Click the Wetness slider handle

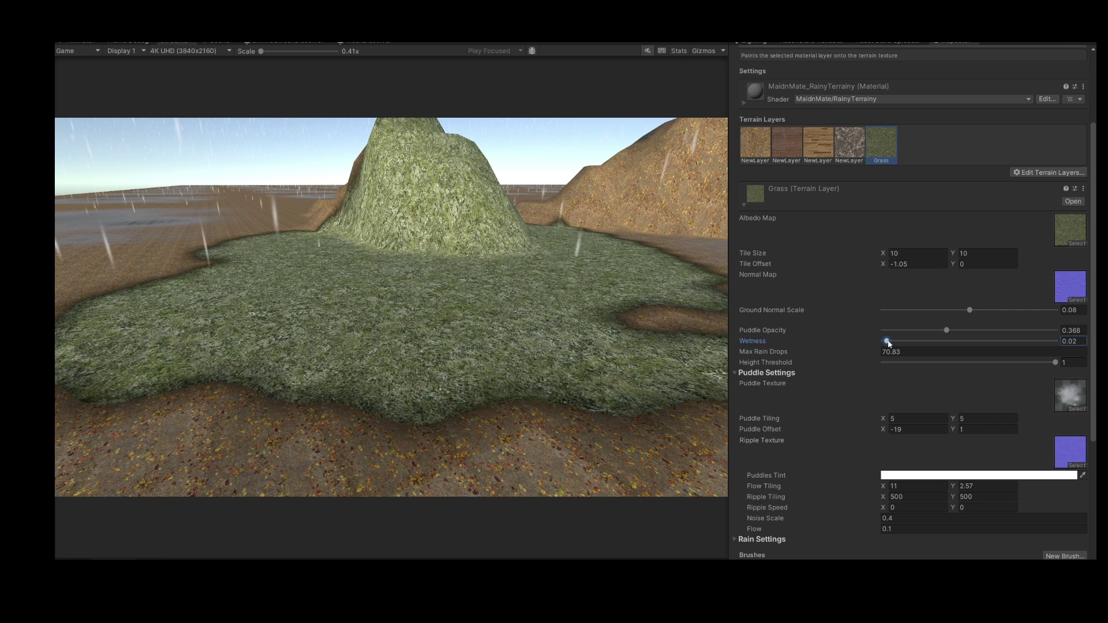[x=886, y=341]
